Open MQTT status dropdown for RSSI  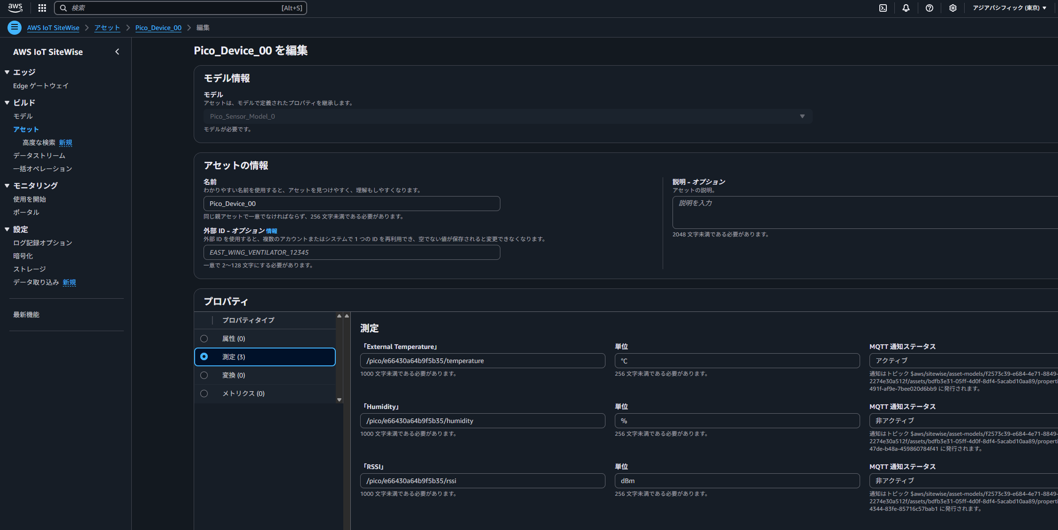point(964,481)
